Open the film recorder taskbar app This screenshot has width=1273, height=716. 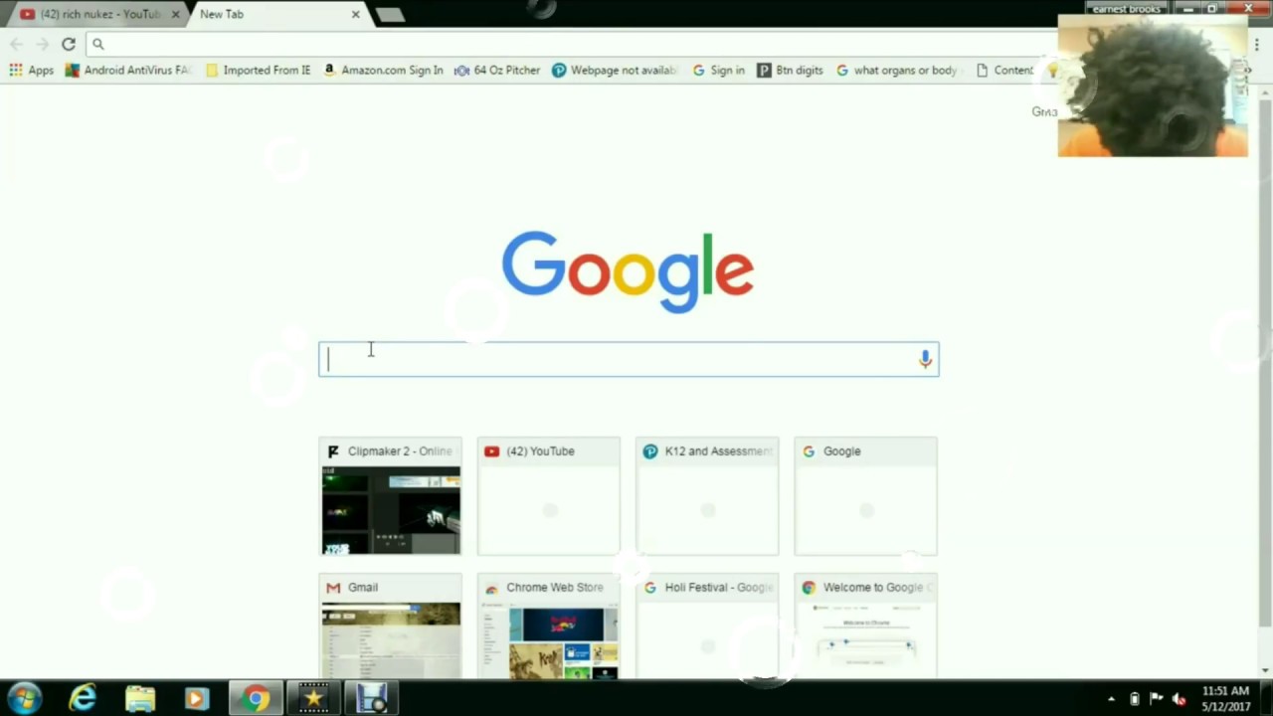[372, 698]
